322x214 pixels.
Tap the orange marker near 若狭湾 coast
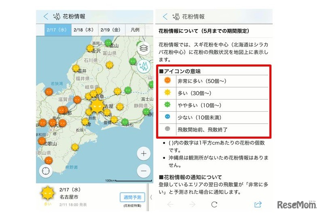[49, 92]
